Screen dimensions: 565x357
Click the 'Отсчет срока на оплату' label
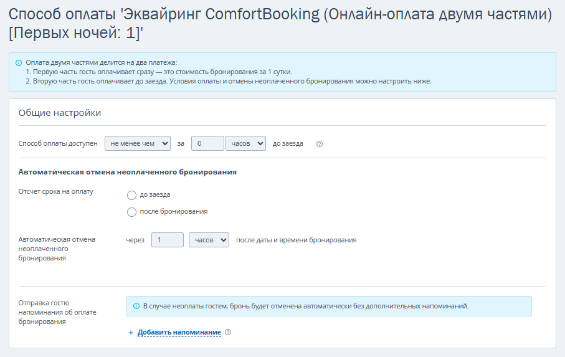pyautogui.click(x=56, y=191)
